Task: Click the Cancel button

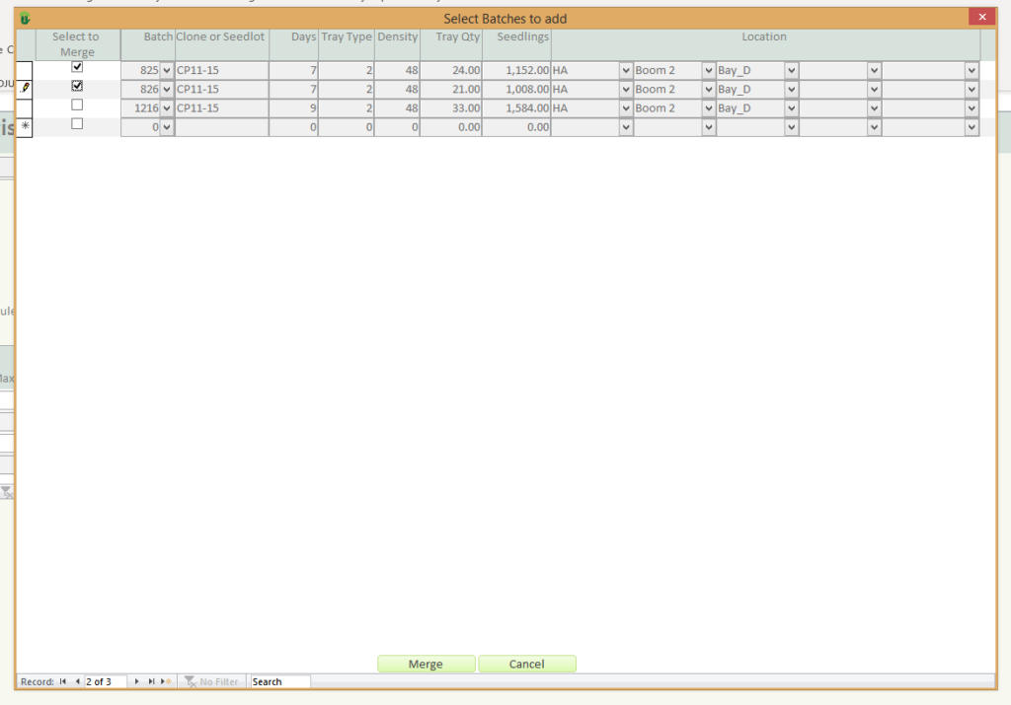Action: coord(526,665)
